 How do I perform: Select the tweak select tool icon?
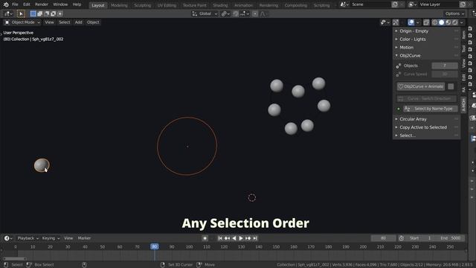(x=21, y=13)
